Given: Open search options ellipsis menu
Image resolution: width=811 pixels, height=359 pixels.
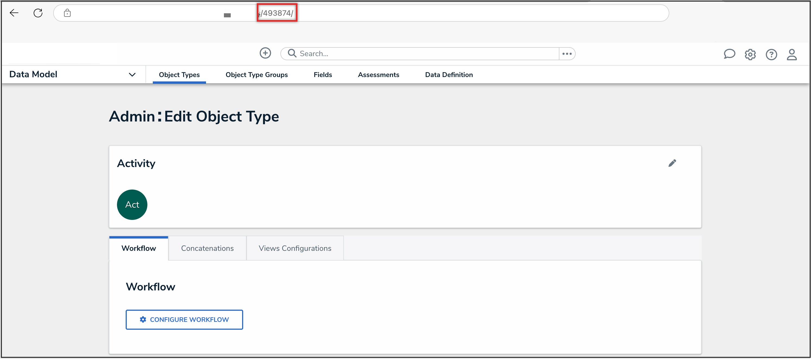Looking at the screenshot, I should 567,54.
